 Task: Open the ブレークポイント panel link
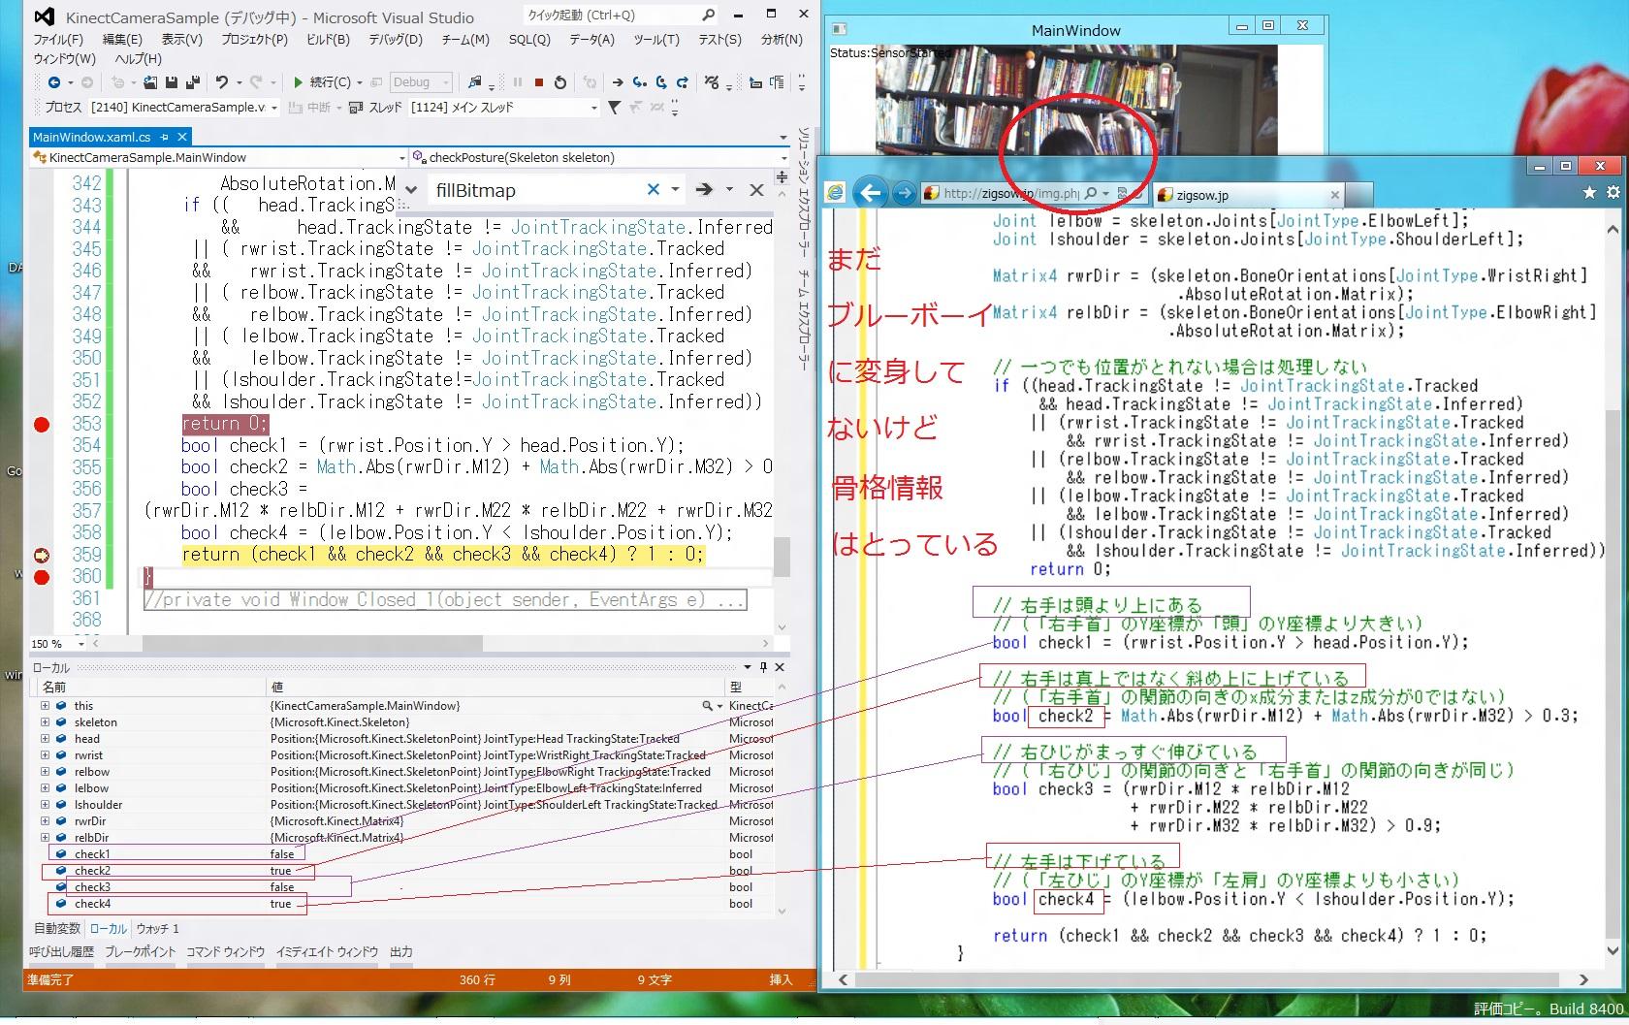pyautogui.click(x=141, y=952)
